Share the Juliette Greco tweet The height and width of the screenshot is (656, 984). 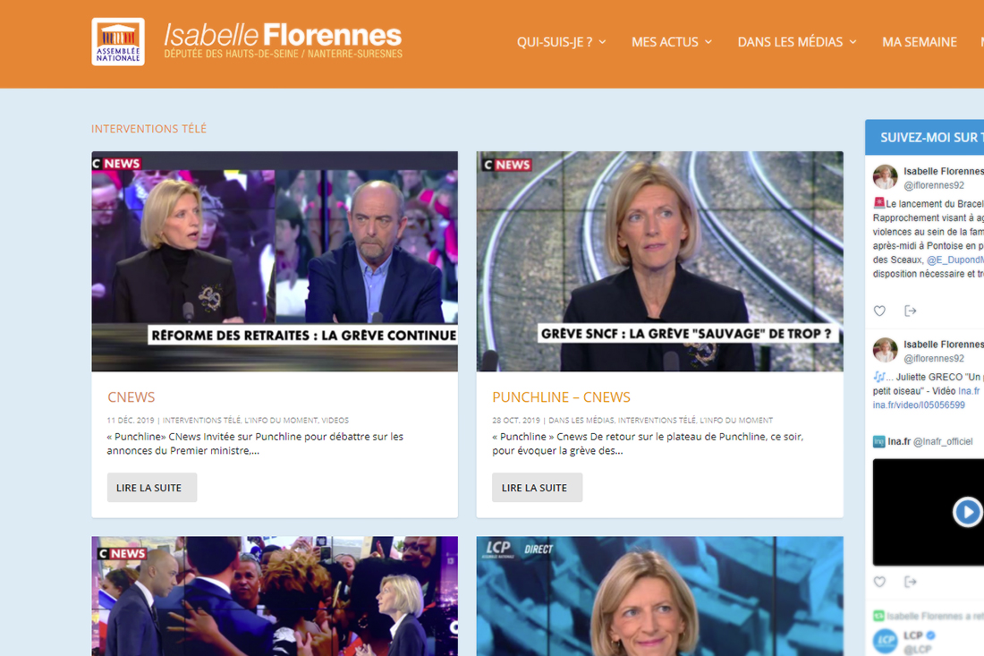click(910, 582)
